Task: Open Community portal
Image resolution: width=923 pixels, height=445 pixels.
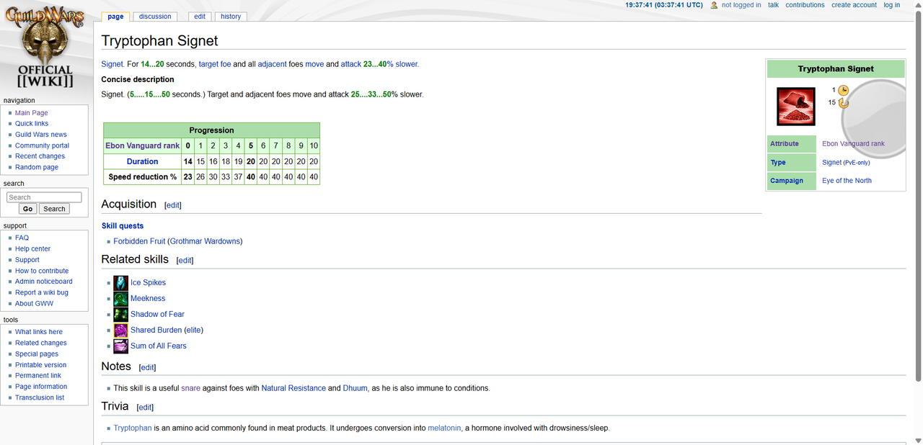Action: (x=43, y=145)
